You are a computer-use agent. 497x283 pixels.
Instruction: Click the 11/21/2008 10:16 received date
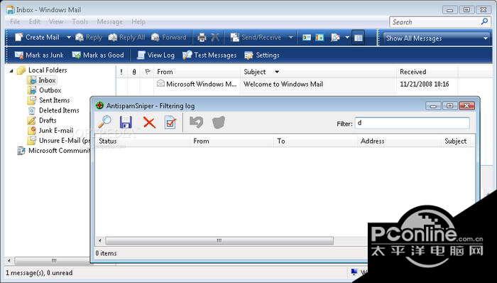pyautogui.click(x=424, y=84)
